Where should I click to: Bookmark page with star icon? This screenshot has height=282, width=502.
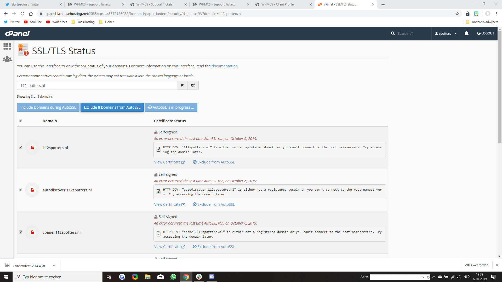tap(457, 14)
